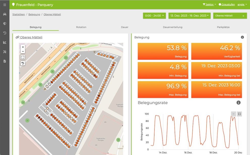Open the 0:00 - 24:00 time range dropdown

pos(154,16)
